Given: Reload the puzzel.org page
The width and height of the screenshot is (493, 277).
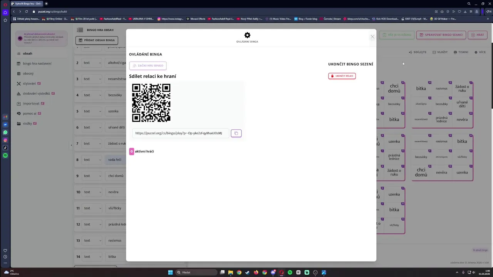Looking at the screenshot, I should (x=26, y=12).
